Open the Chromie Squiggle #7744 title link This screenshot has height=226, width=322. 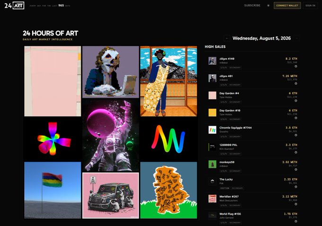tap(235, 128)
